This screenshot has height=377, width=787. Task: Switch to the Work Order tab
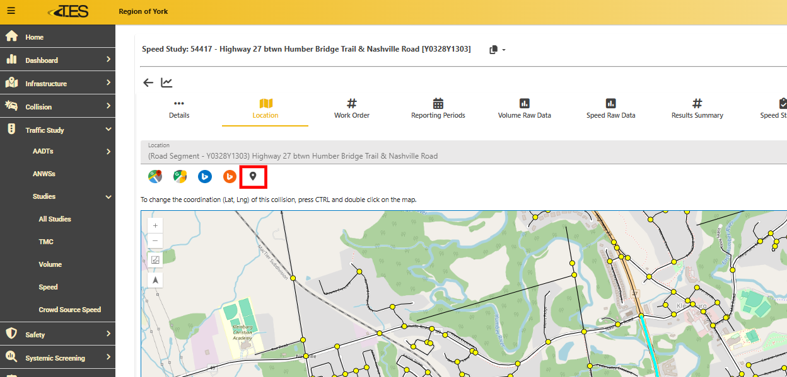[352, 108]
